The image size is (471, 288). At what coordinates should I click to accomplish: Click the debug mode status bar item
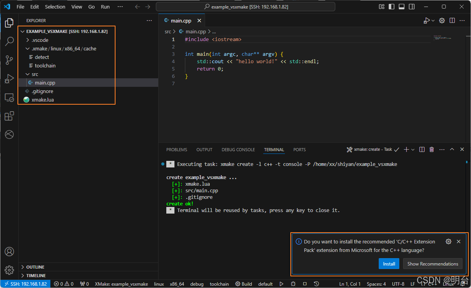197,284
